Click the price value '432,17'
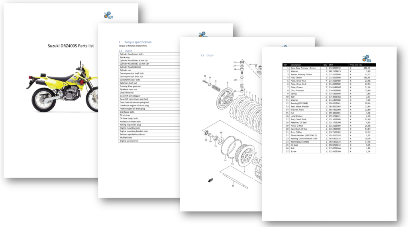This screenshot has height=227, width=408. (367, 68)
